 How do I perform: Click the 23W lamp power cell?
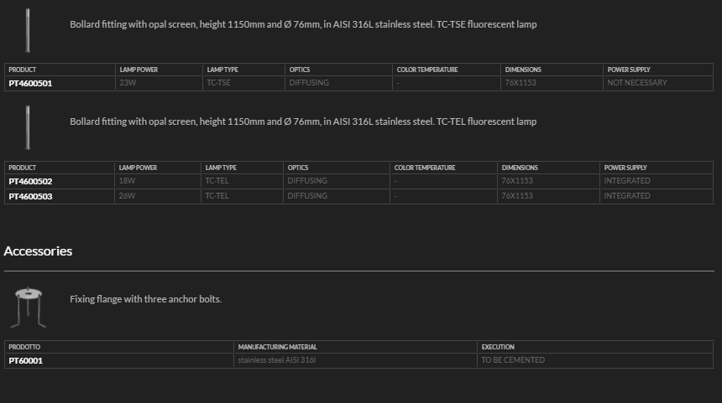(128, 83)
